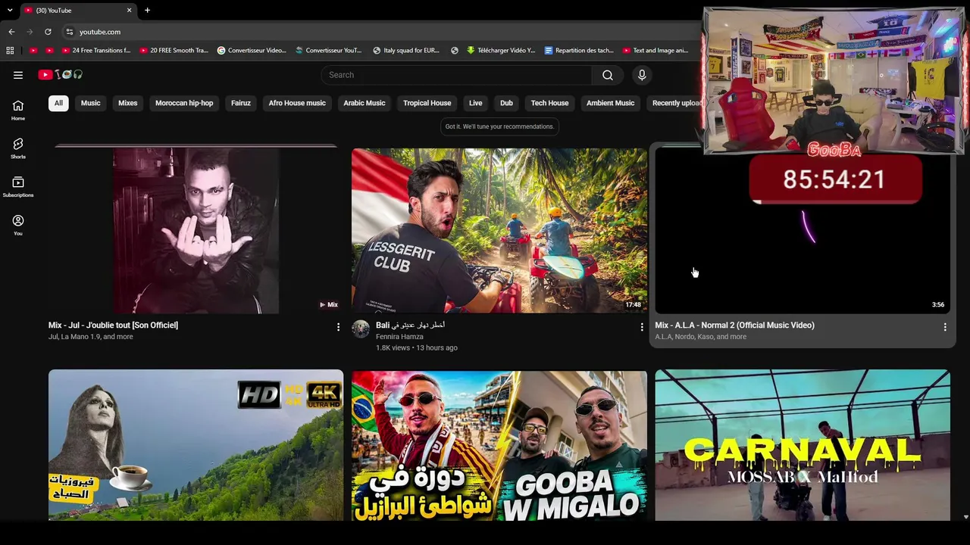
Task: Click the YouTube logo in the header
Action: click(61, 75)
